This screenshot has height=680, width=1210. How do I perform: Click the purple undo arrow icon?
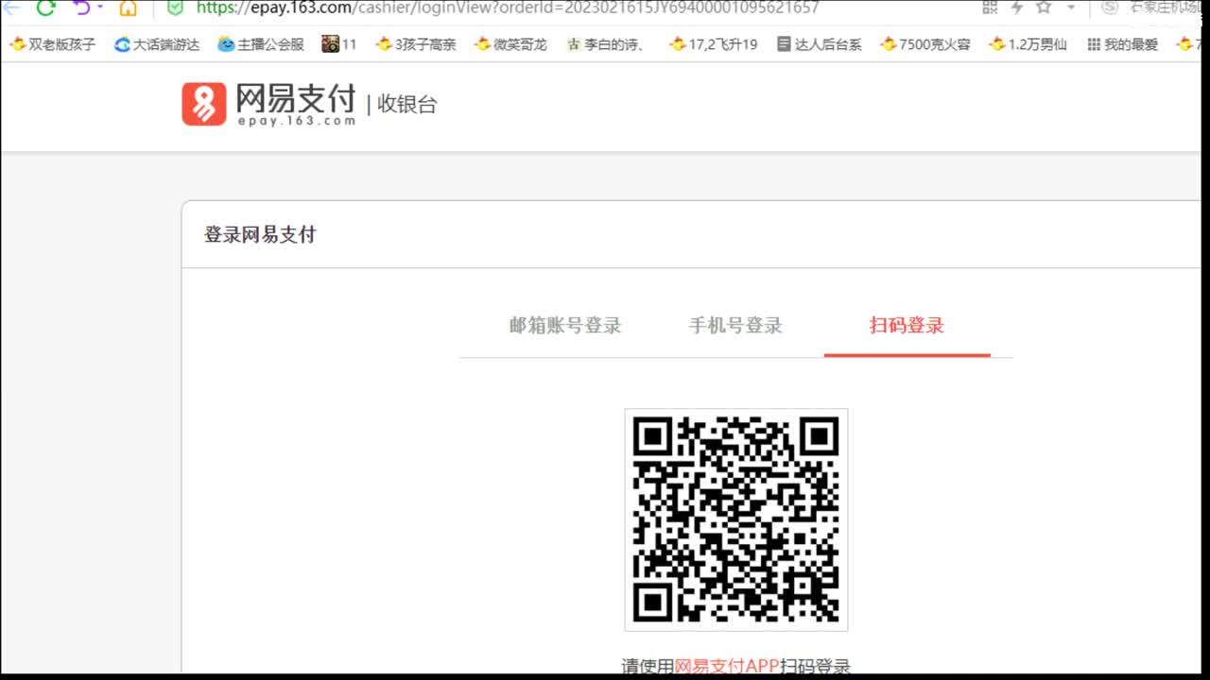pos(81,8)
